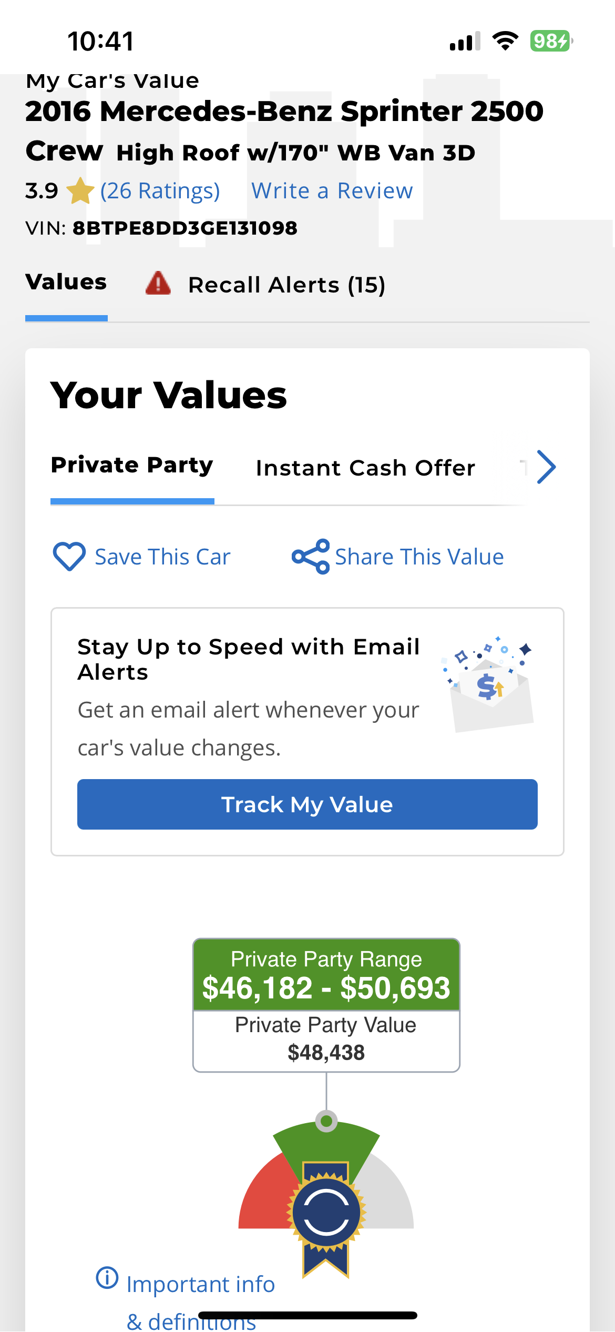Tap the Wi-Fi status icon
Image resolution: width=615 pixels, height=1332 pixels.
[x=505, y=41]
